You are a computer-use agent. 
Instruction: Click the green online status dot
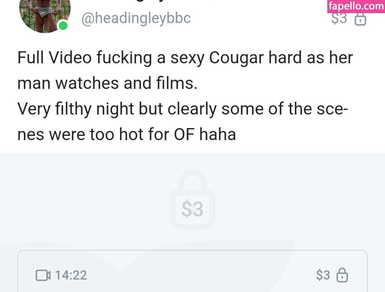tap(63, 26)
